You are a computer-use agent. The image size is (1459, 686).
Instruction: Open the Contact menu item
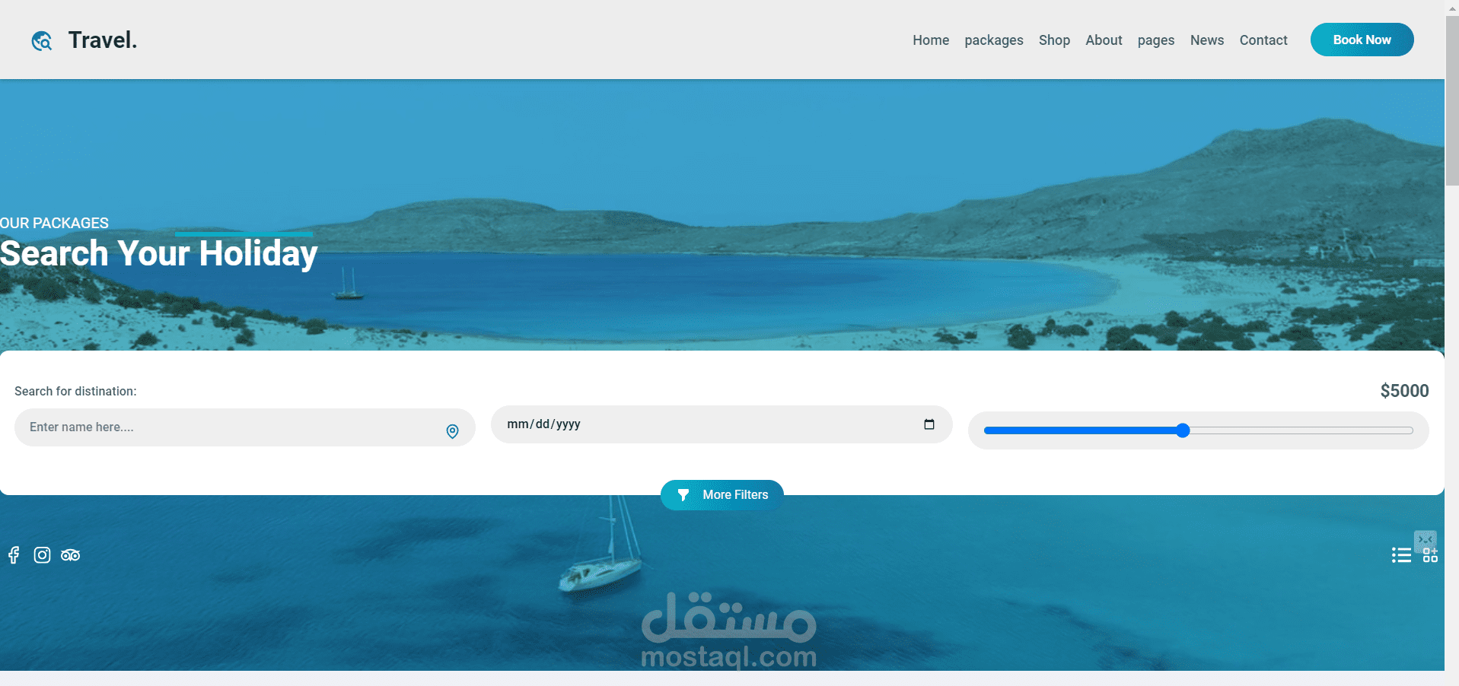pyautogui.click(x=1263, y=40)
